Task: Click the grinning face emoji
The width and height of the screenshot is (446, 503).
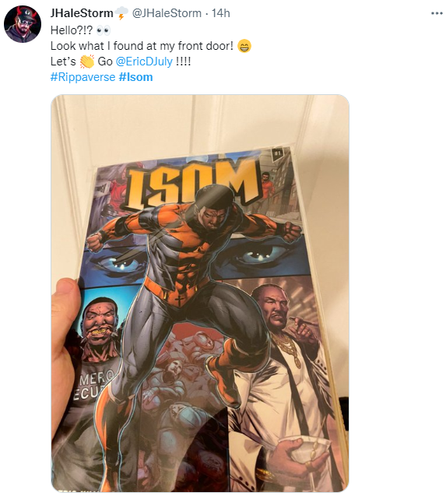Action: 244,46
